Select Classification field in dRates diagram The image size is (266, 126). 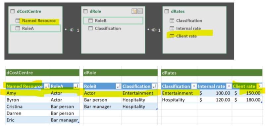point(189,21)
